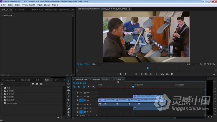This screenshot has width=217, height=122.
Task: Open the button editor plus icon
Action: coord(214,74)
